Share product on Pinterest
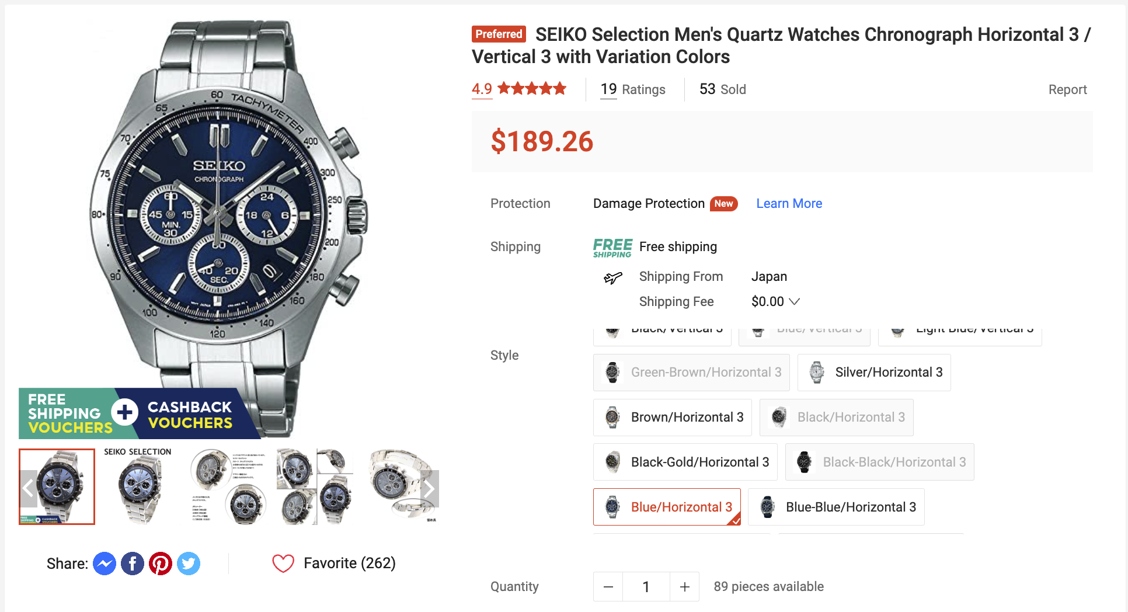This screenshot has height=612, width=1128. (161, 564)
